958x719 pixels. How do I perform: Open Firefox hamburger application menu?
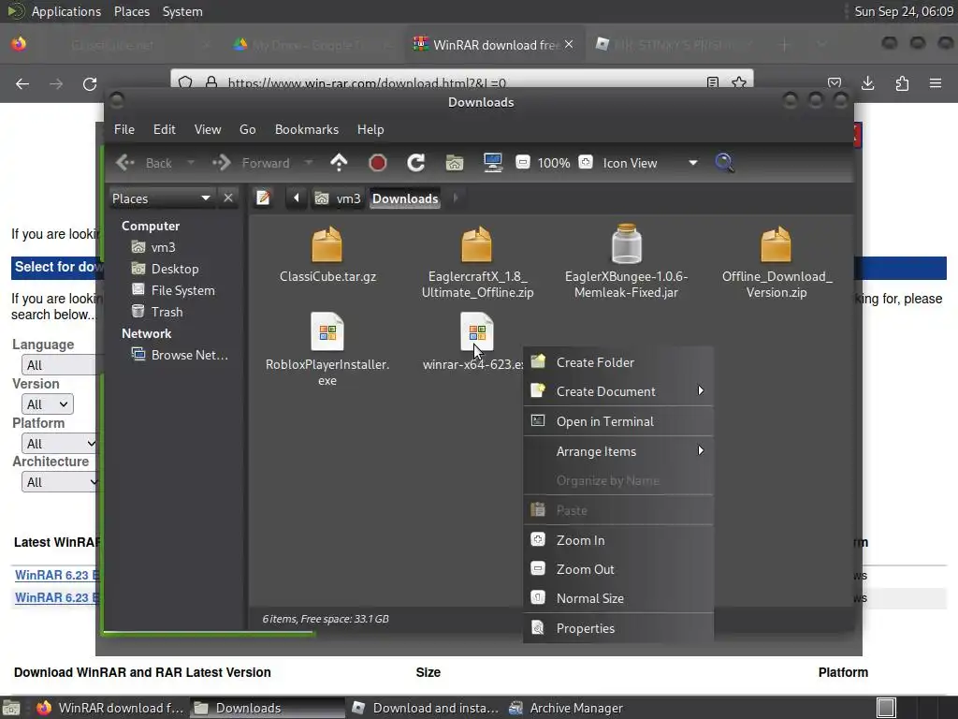click(936, 83)
